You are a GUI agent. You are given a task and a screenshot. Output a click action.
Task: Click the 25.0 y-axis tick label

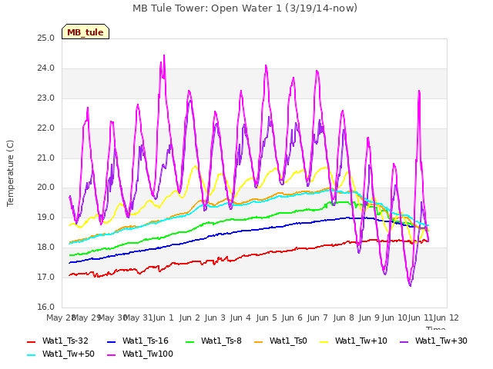45,38
